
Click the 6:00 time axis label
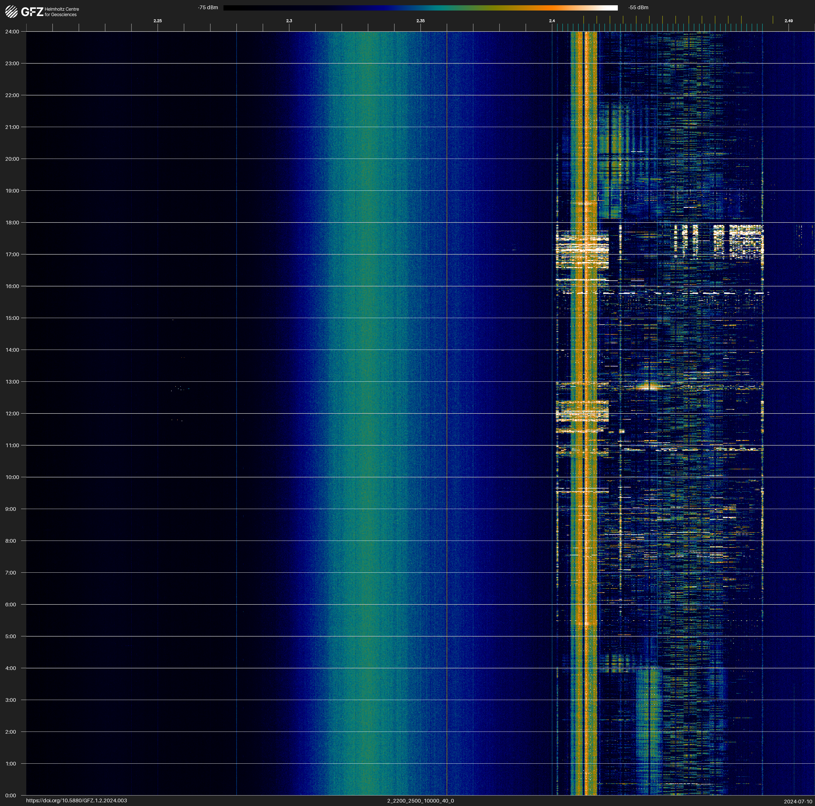point(10,604)
